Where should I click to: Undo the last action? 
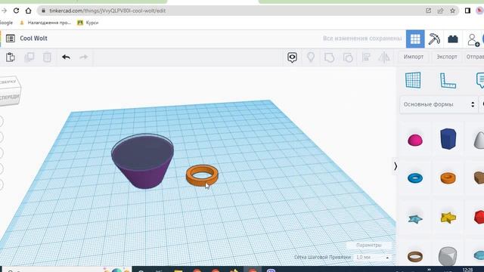pos(66,57)
